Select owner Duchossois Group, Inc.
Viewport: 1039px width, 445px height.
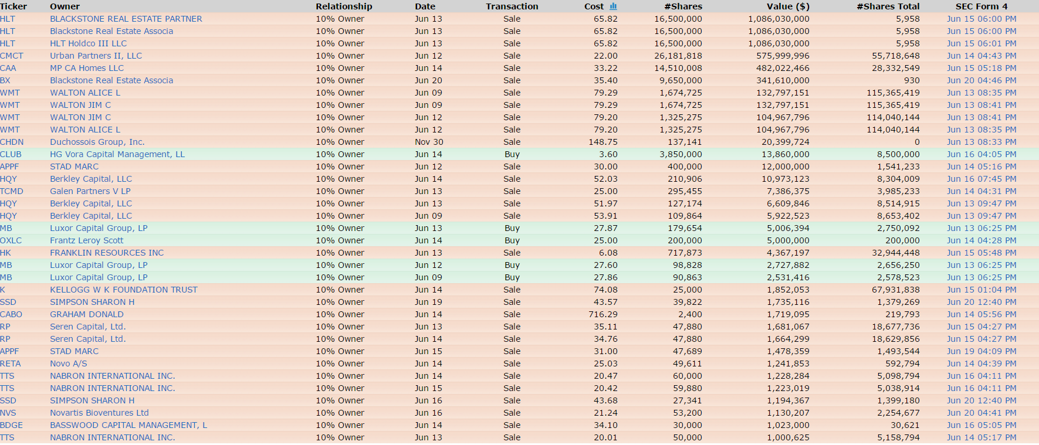[x=97, y=142]
